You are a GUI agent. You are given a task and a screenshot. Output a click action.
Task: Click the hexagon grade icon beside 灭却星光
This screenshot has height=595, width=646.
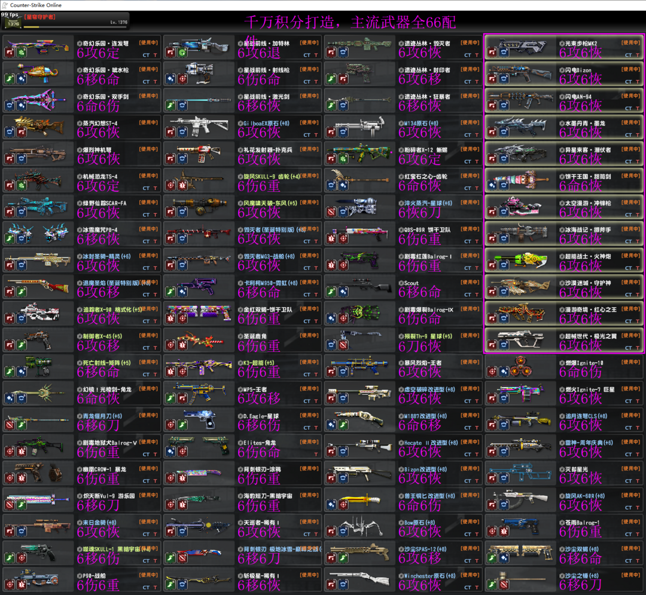[x=562, y=470]
